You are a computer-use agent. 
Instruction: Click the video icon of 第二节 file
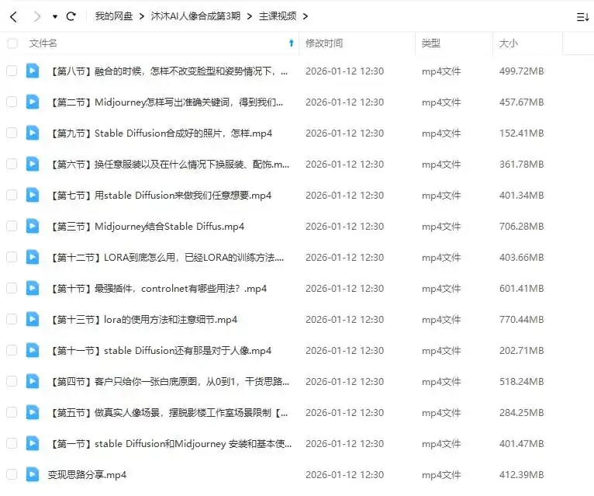click(x=33, y=102)
